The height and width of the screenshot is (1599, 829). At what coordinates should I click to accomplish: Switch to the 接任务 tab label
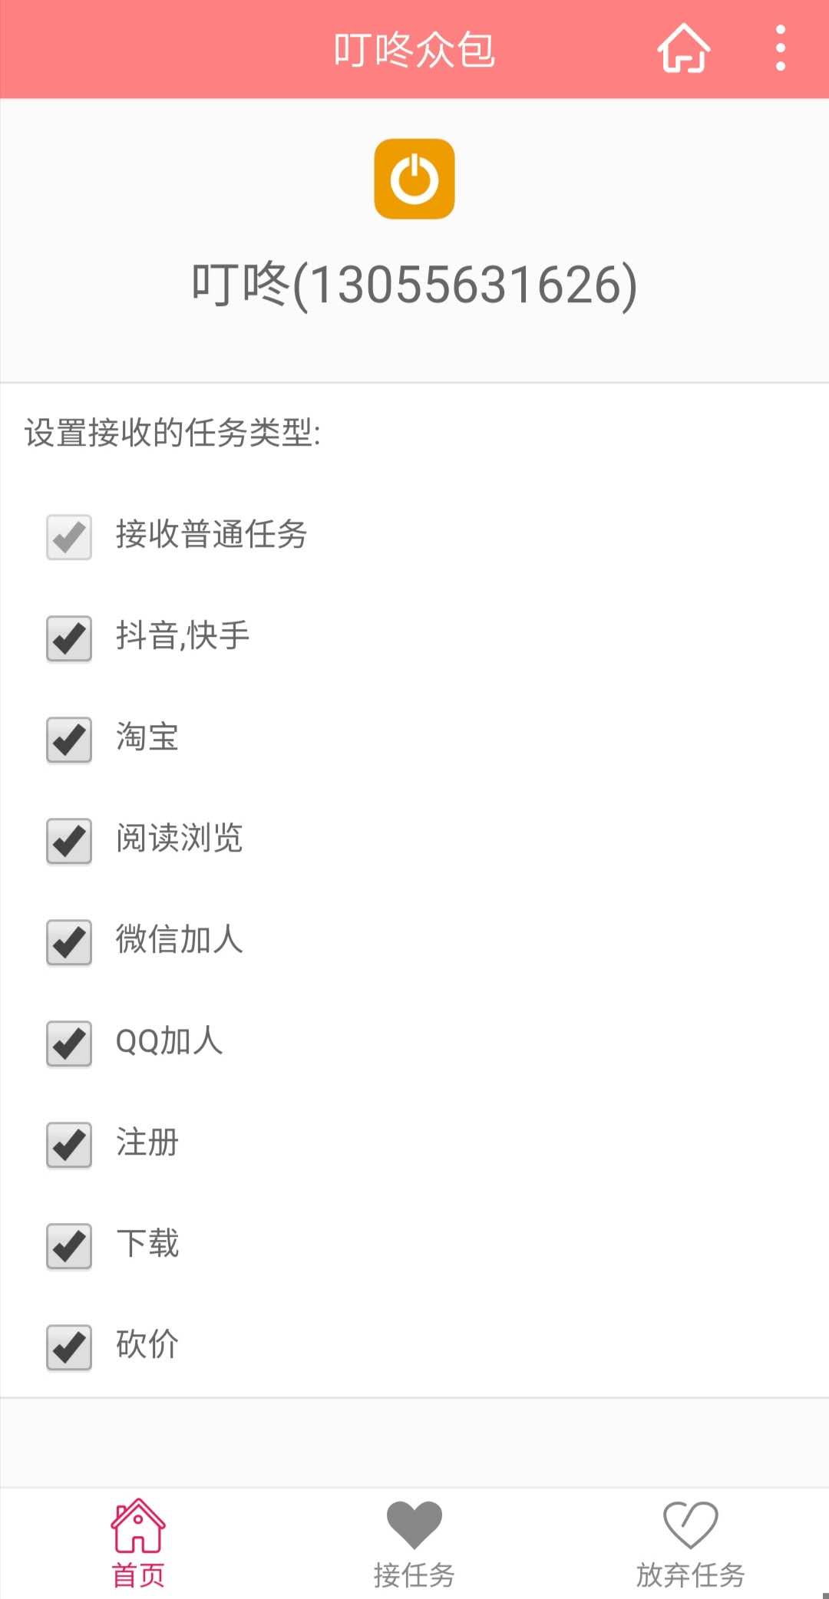pos(414,1575)
